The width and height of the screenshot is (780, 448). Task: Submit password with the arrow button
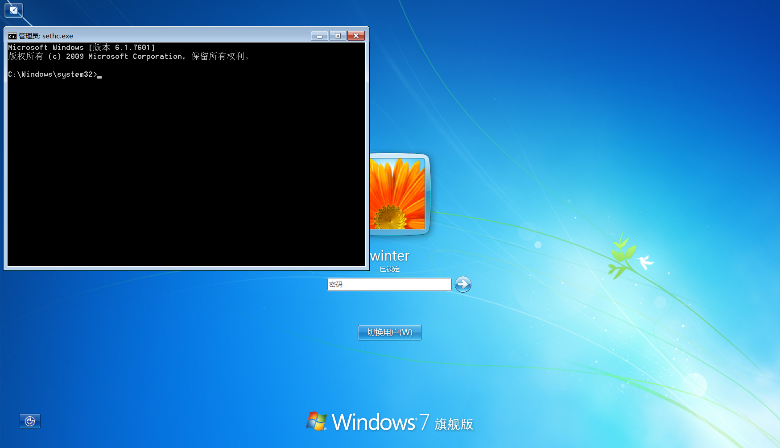click(x=463, y=284)
